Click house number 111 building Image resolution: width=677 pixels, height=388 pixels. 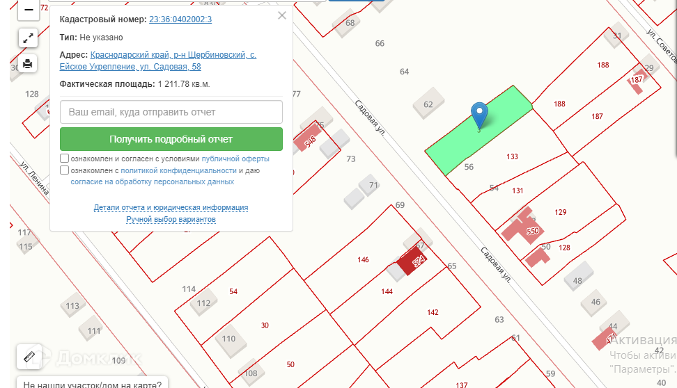91,330
